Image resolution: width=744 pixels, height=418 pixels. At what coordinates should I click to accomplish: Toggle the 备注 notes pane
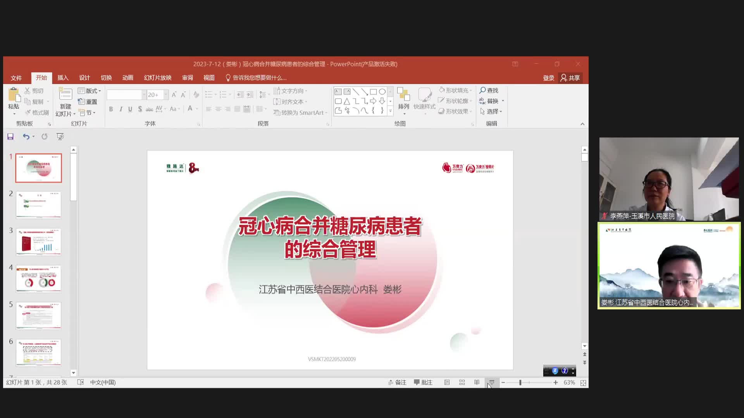tap(397, 382)
